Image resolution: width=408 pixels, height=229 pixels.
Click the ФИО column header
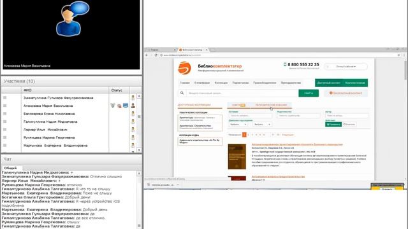point(65,90)
